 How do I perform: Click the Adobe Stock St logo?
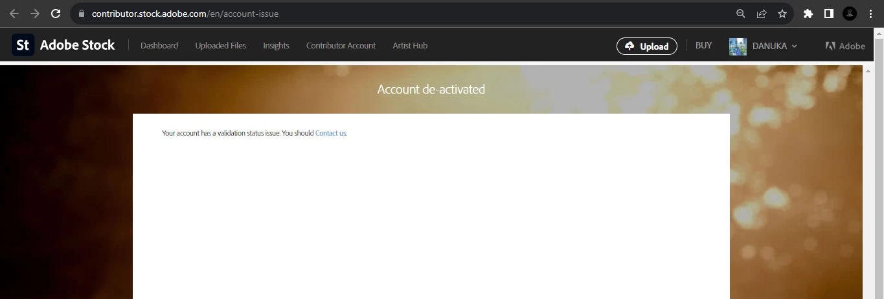23,45
